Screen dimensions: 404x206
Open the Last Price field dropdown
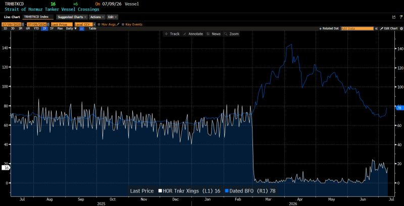(62, 24)
